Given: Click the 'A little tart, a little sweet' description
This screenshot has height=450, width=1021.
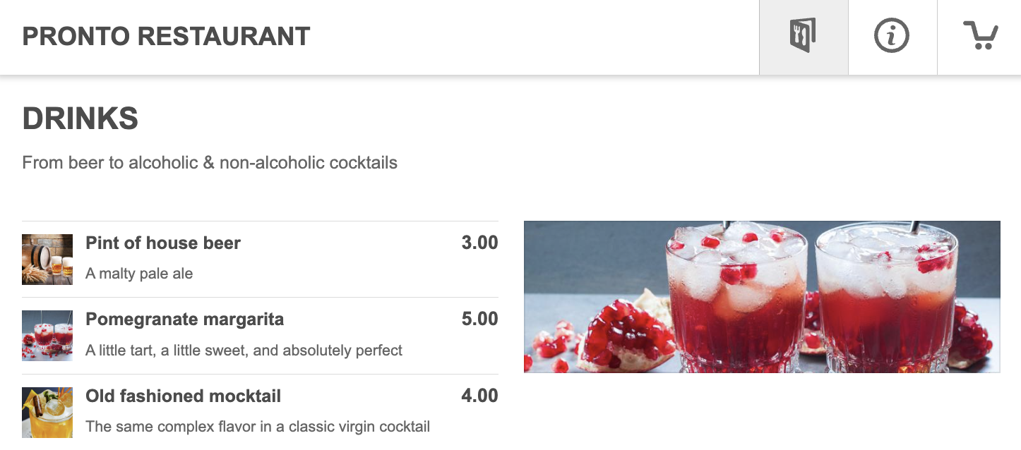Looking at the screenshot, I should [x=244, y=351].
